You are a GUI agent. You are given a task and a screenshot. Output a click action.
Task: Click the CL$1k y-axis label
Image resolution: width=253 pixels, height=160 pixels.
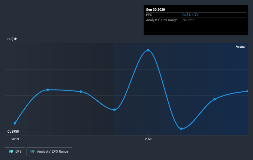coord(12,39)
